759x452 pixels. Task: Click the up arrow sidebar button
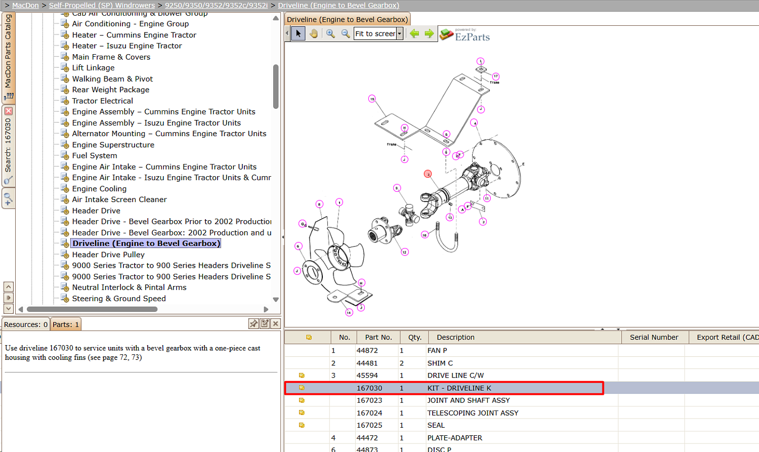(8, 287)
